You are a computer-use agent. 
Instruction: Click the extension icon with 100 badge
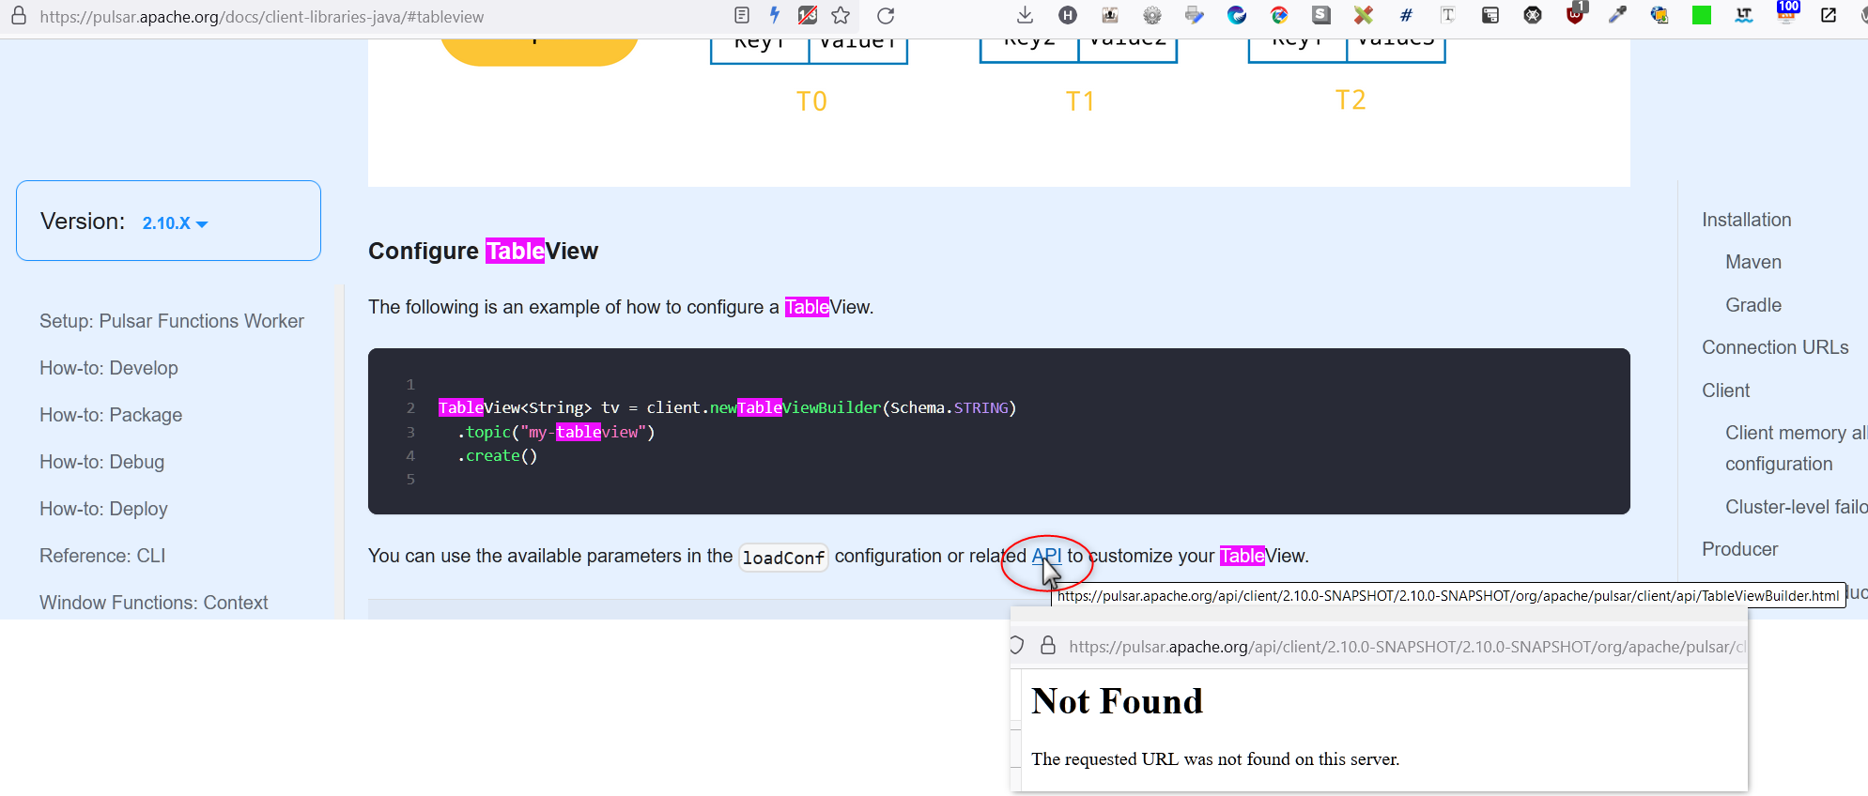point(1787,12)
